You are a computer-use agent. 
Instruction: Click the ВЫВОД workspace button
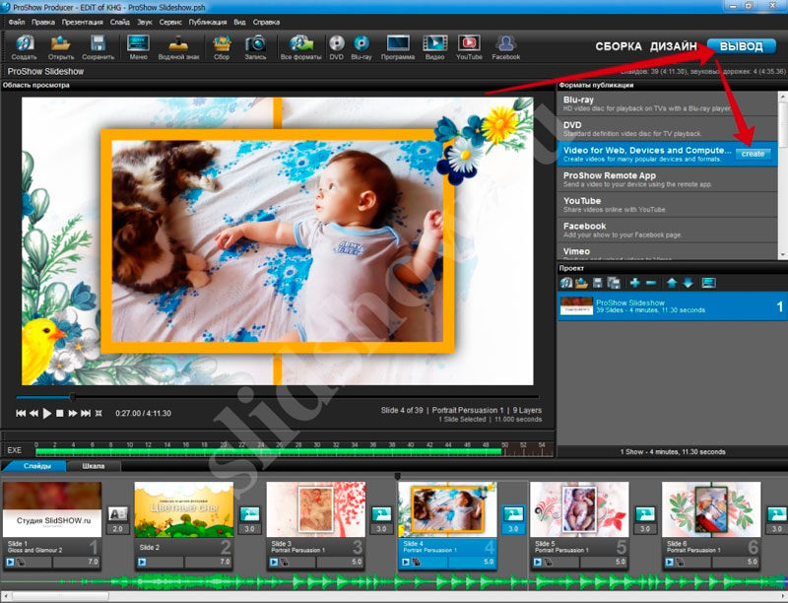[x=742, y=46]
